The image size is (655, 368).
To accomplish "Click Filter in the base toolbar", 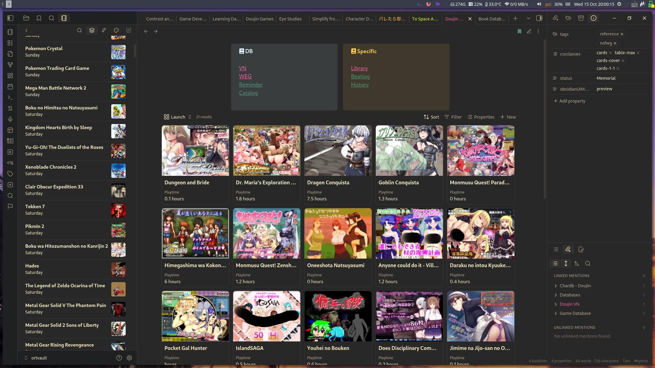I will pos(453,117).
